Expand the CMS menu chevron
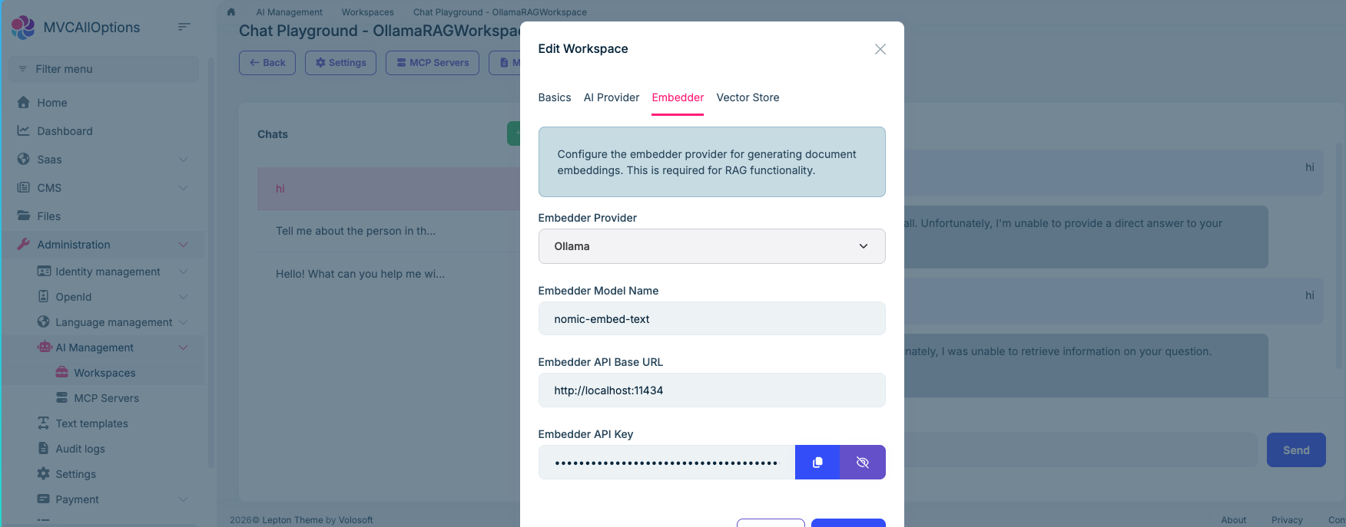Image resolution: width=1346 pixels, height=527 pixels. [x=183, y=188]
